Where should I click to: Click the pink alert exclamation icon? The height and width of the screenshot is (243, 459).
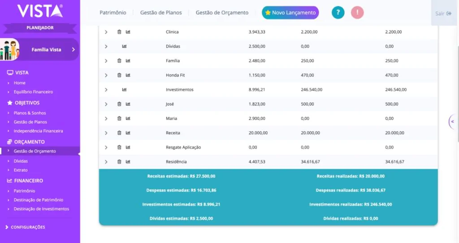[357, 13]
